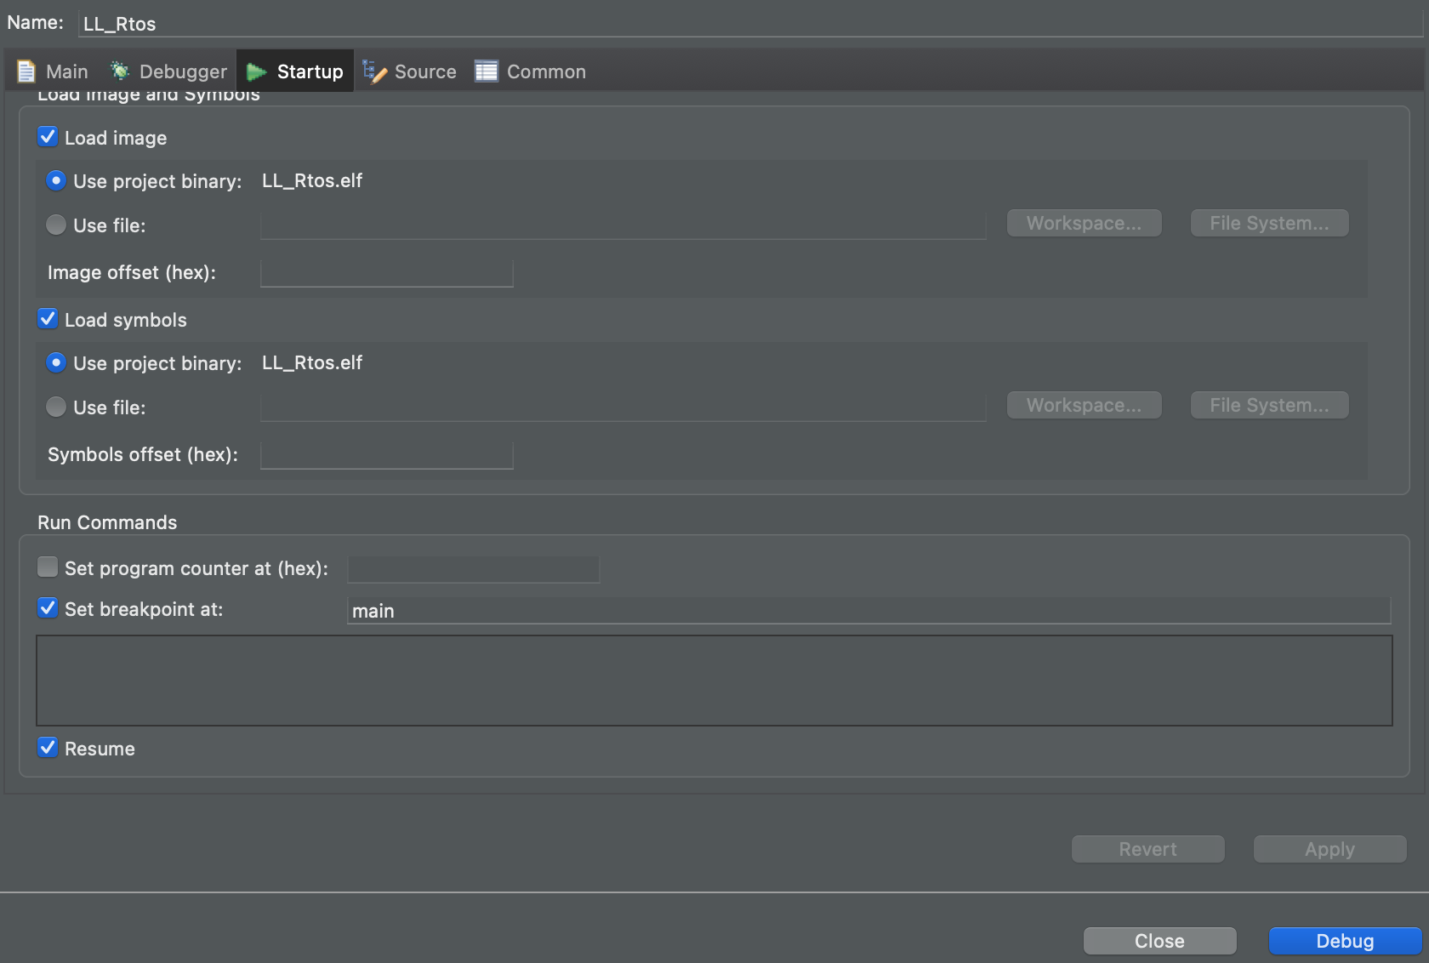Viewport: 1429px width, 963px height.
Task: Click the Startup tab green arrow icon
Action: click(x=256, y=72)
